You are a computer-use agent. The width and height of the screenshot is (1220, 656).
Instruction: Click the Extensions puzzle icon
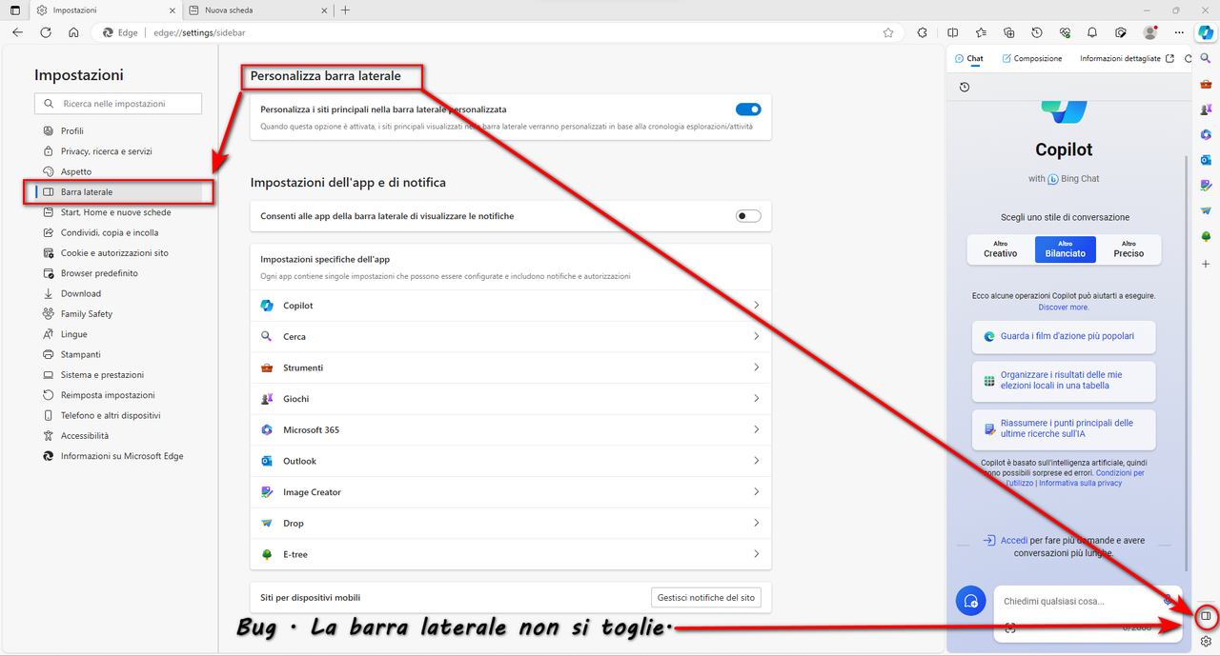coord(922,31)
